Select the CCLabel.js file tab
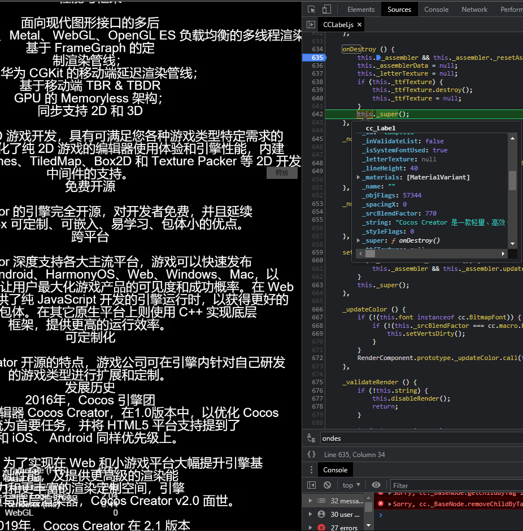The height and width of the screenshot is (531, 523). [x=338, y=25]
